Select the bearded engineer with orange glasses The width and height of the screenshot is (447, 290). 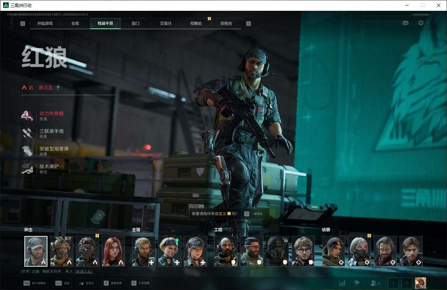coord(252,251)
